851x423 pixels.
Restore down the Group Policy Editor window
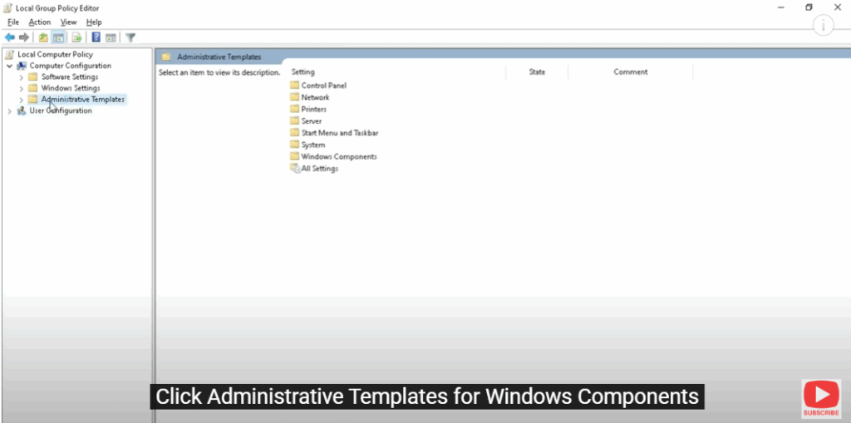tap(809, 7)
